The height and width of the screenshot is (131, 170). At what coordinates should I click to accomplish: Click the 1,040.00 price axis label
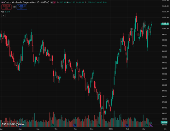tap(165, 6)
